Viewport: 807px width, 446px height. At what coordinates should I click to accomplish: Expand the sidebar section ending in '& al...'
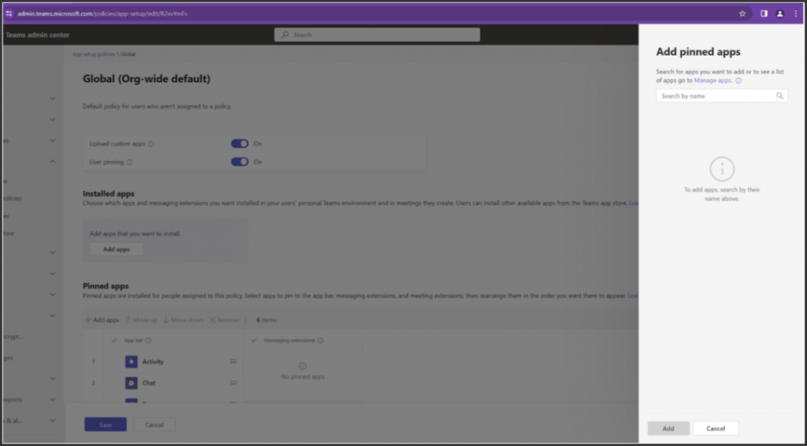click(x=52, y=420)
